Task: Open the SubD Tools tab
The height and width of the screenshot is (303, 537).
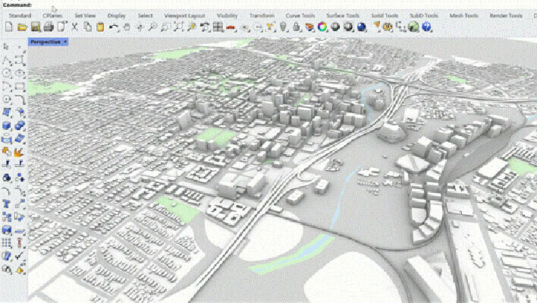Action: [x=424, y=16]
